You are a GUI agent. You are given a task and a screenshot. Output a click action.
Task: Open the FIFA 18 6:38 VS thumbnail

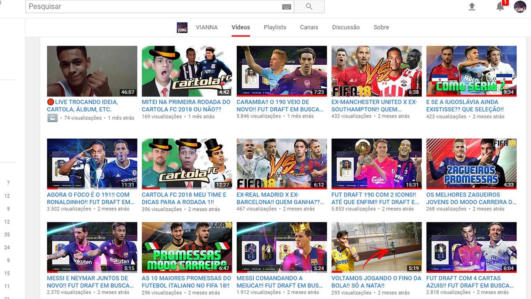click(x=377, y=71)
